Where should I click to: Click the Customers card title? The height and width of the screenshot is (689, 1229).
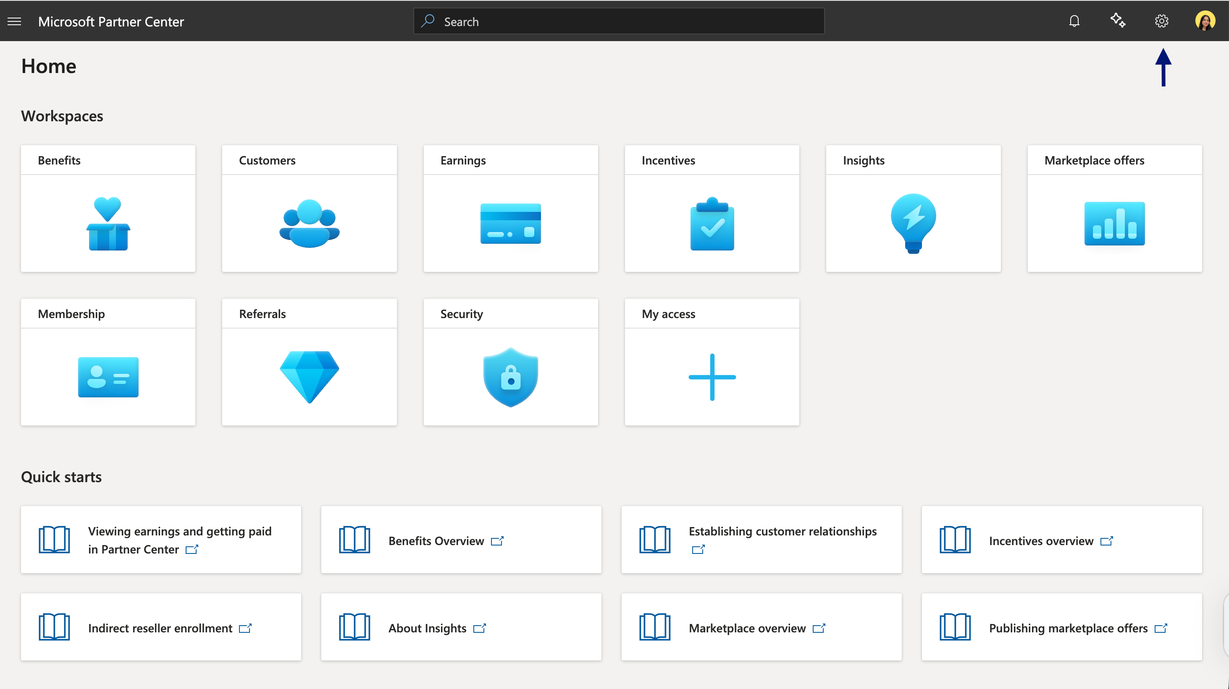tap(267, 161)
